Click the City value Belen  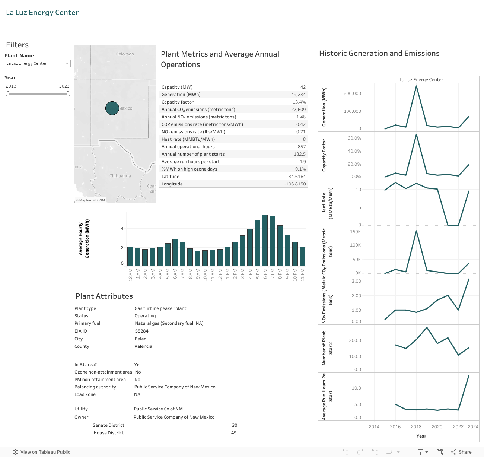(140, 339)
